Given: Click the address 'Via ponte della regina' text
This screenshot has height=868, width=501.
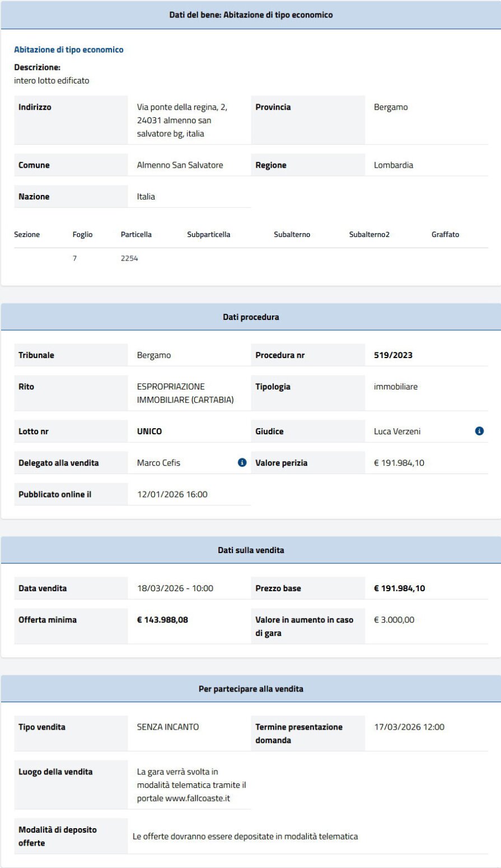Looking at the screenshot, I should tap(182, 107).
